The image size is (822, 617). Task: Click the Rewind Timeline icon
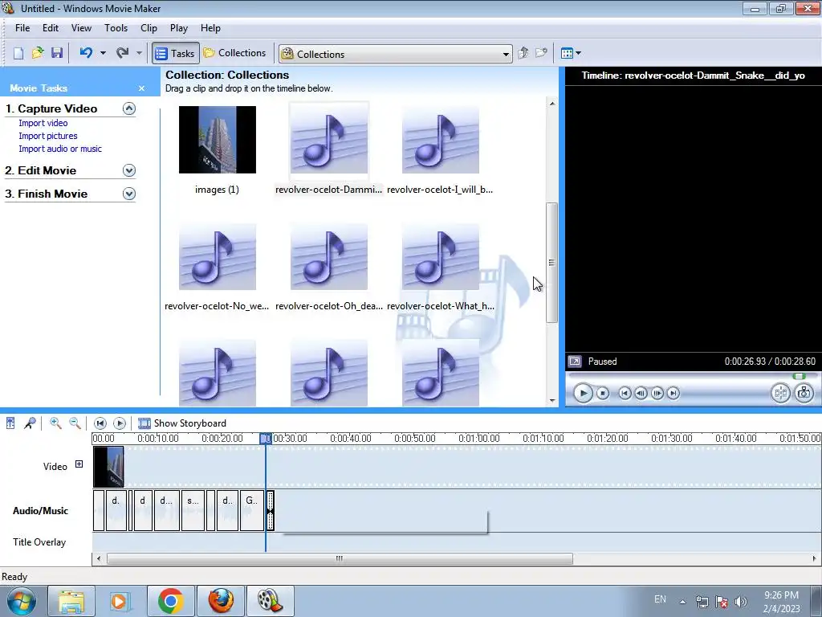click(x=100, y=423)
